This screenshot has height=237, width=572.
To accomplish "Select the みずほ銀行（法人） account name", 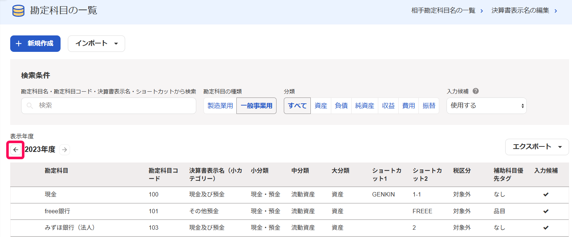I will click(x=70, y=228).
